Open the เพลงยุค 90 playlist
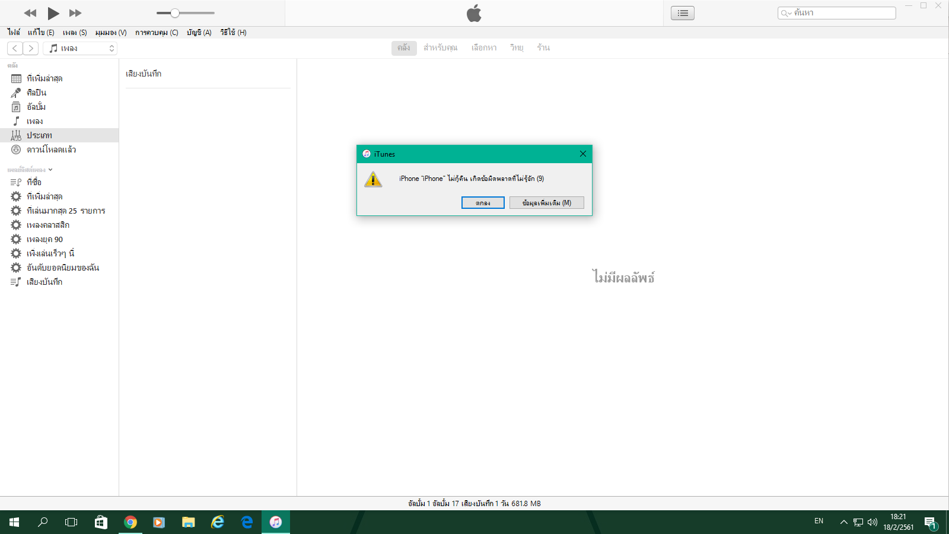The width and height of the screenshot is (949, 534). pos(59,239)
